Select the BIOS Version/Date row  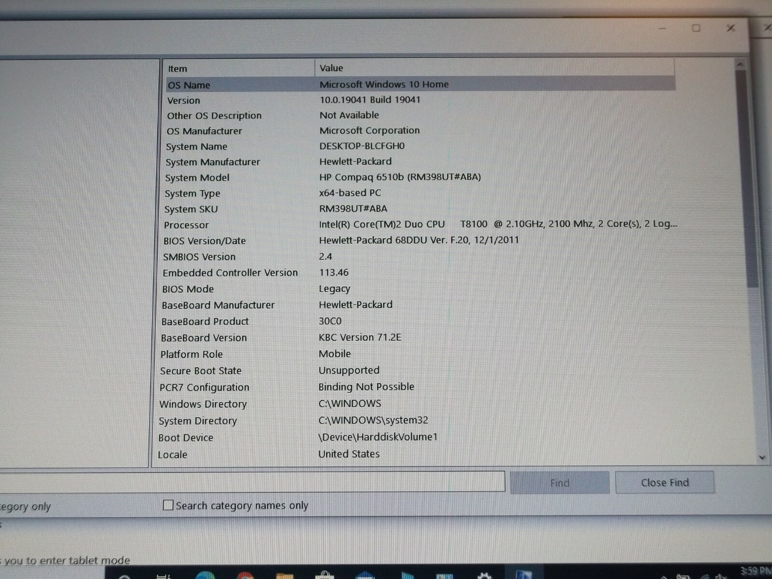420,240
